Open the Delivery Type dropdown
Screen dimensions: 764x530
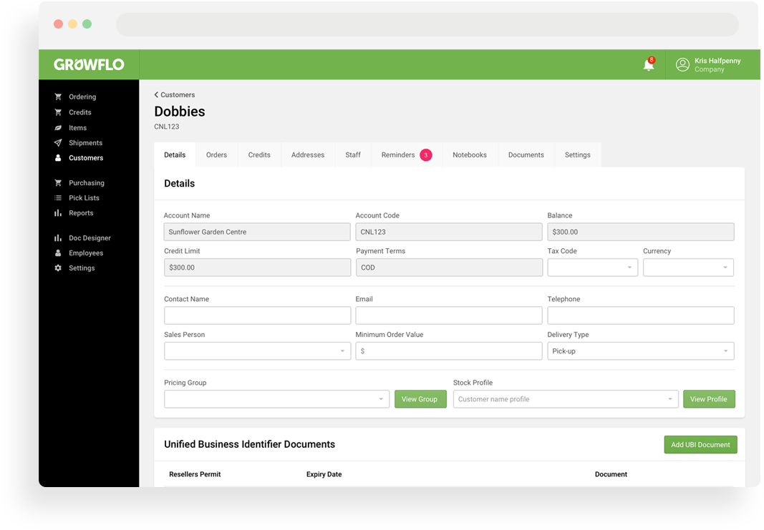coord(640,350)
